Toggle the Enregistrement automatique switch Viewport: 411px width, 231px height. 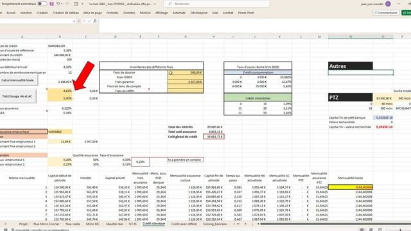(x=42, y=4)
